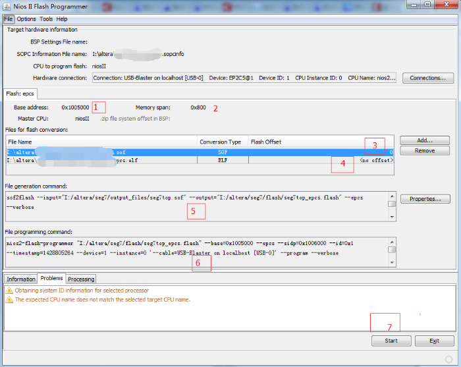Viewport: 461px width, 367px height.
Task: Click the warning icon beside CPU name message
Action: pos(9,300)
